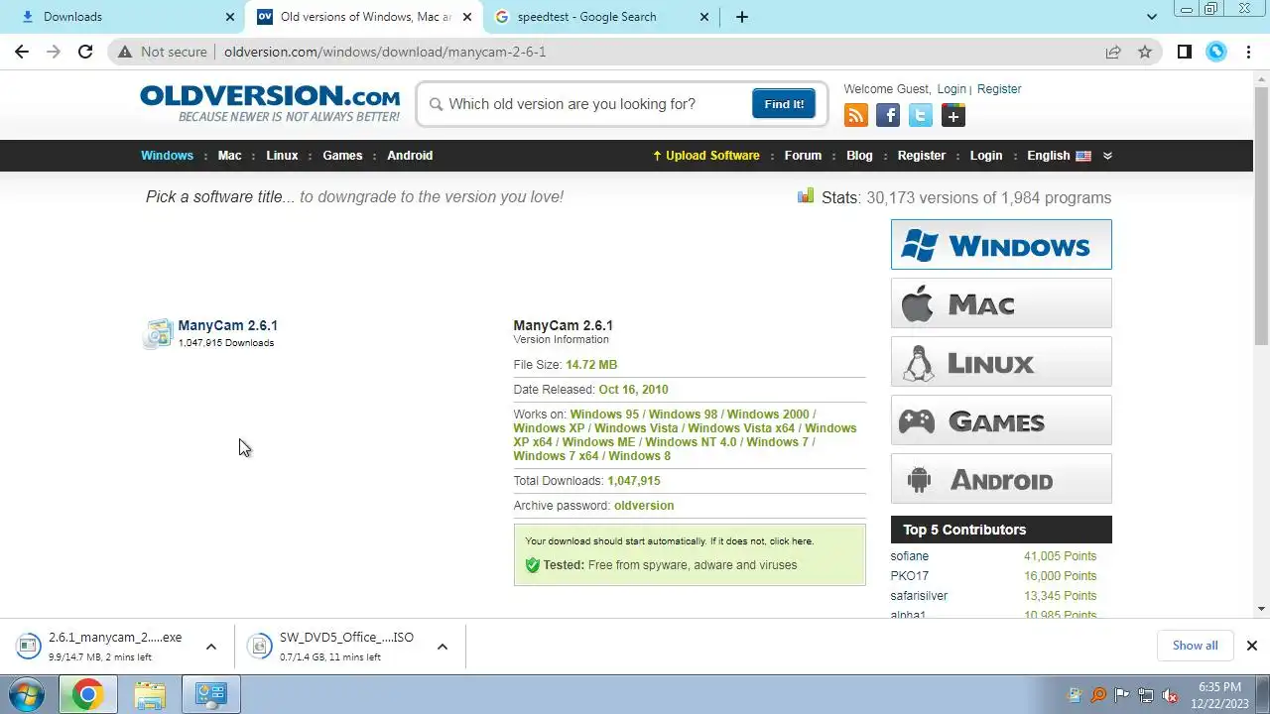Open the Twitter icon in header
1270x714 pixels.
(x=921, y=116)
